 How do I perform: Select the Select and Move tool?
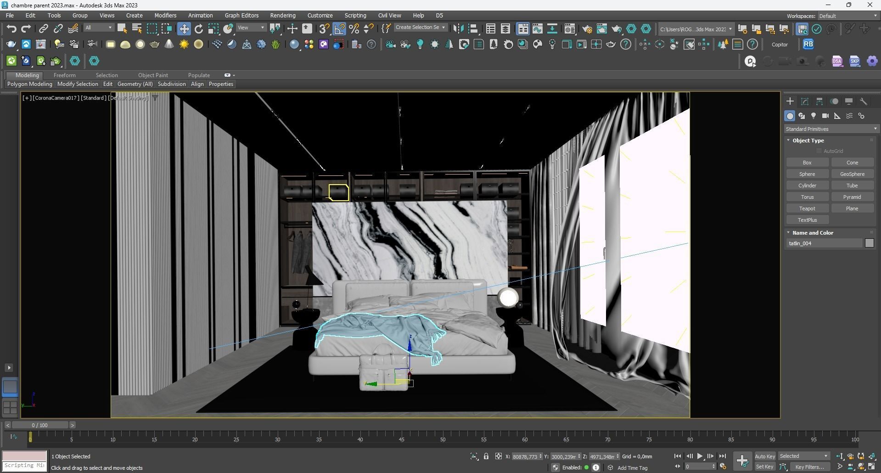coord(184,29)
